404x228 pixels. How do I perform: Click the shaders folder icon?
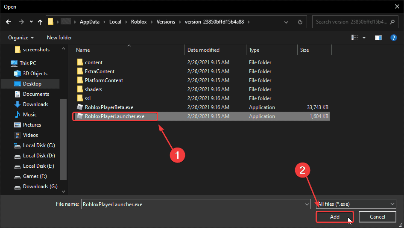(80, 89)
